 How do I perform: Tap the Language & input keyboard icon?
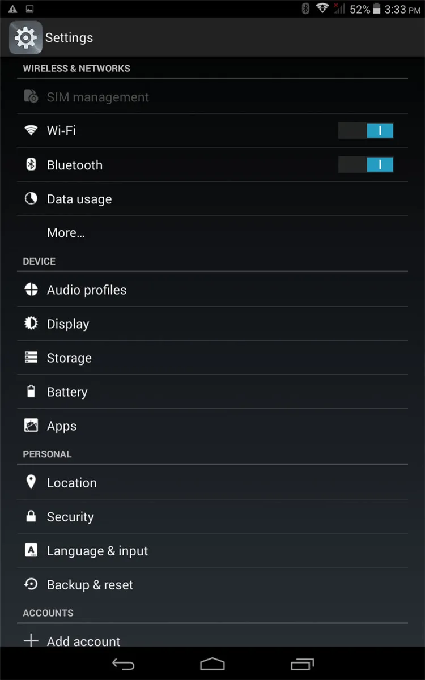[31, 550]
